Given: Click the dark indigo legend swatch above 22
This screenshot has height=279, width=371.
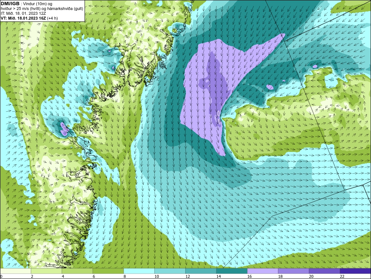Looking at the screenshot, I should 355,271.
